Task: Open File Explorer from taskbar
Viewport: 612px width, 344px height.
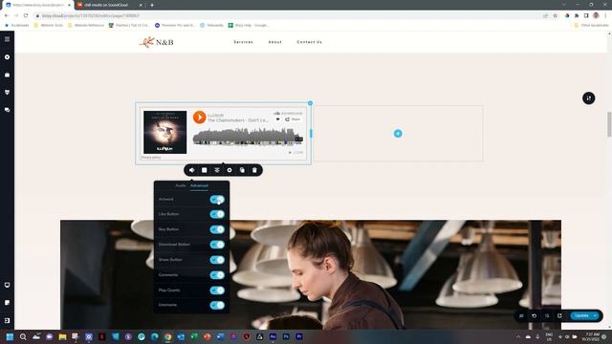Action: [62, 336]
